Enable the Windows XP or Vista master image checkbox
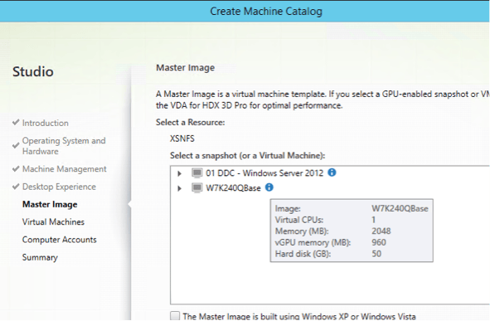Image resolution: width=490 pixels, height=321 pixels. pyautogui.click(x=175, y=316)
